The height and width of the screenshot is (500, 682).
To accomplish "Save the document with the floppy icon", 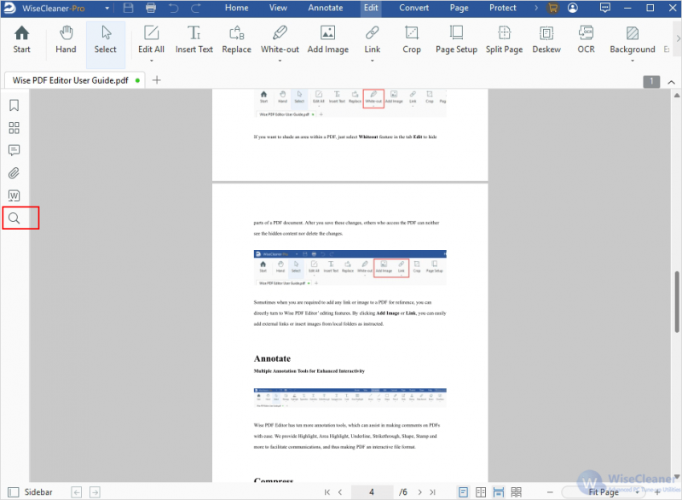I will pos(129,8).
